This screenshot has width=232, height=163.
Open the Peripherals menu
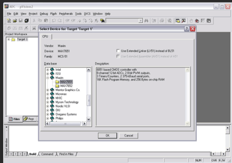tap(66, 14)
